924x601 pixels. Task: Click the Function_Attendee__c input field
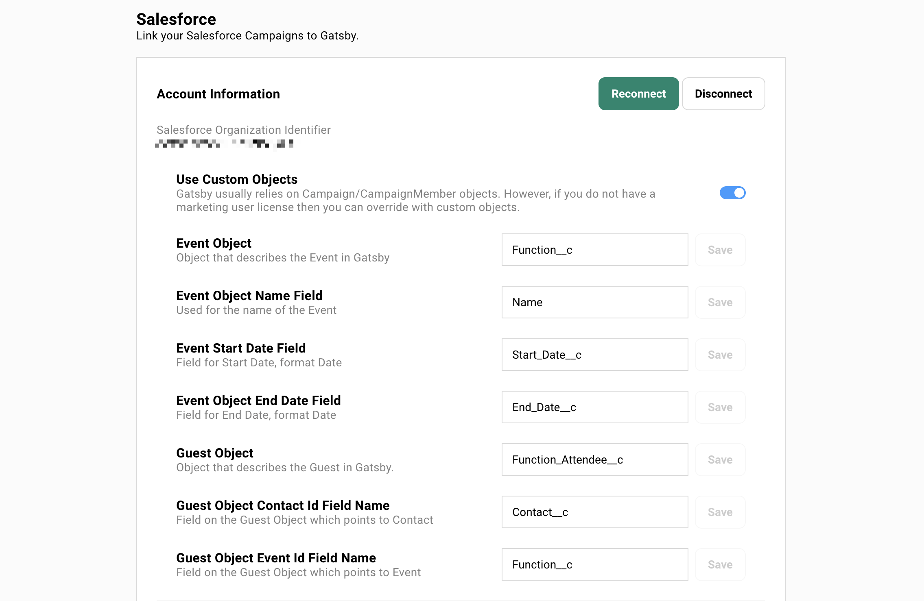pos(594,459)
